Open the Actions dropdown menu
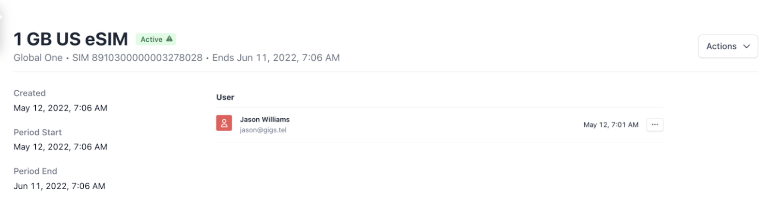The width and height of the screenshot is (775, 207). (728, 46)
